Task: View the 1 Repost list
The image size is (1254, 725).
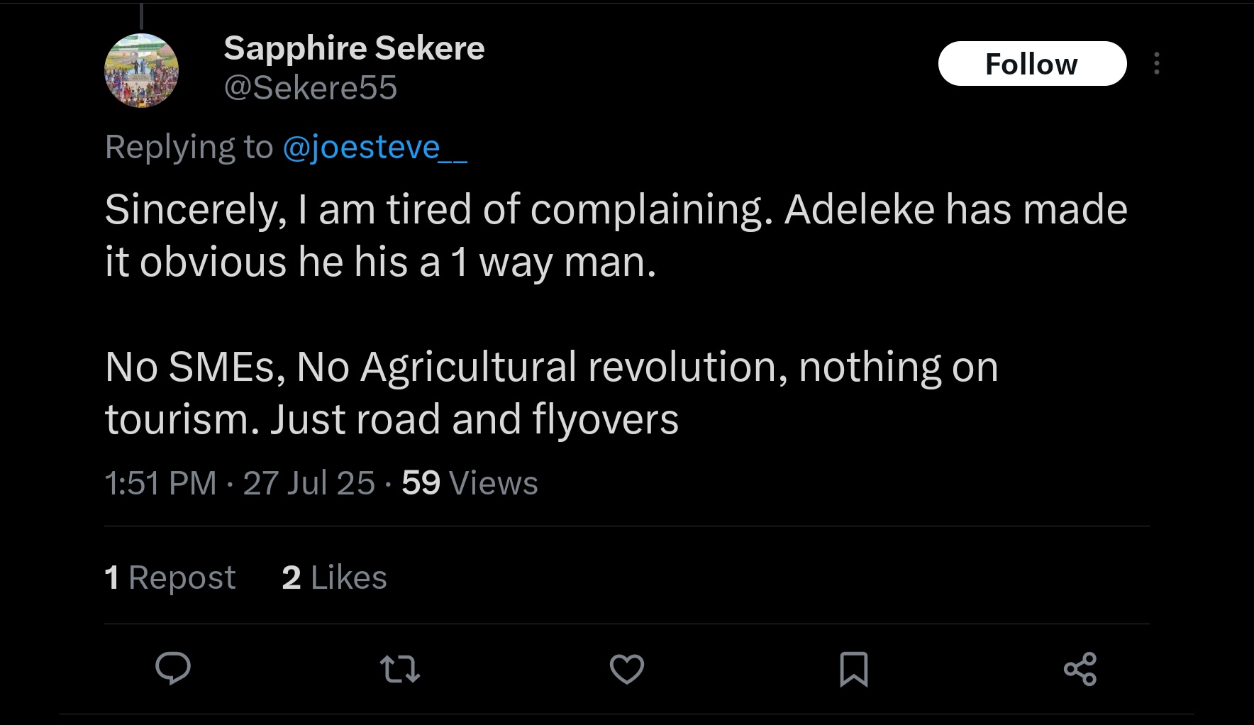Action: click(x=170, y=577)
